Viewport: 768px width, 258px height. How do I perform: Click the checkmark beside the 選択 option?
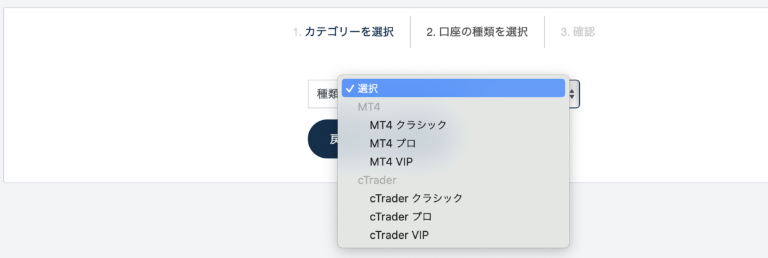pos(349,89)
